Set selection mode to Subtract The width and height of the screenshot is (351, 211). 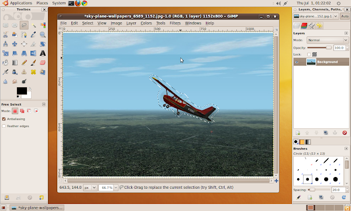[29, 111]
